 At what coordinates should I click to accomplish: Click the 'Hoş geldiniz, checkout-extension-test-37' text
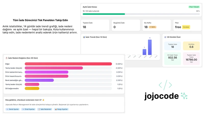23,100
